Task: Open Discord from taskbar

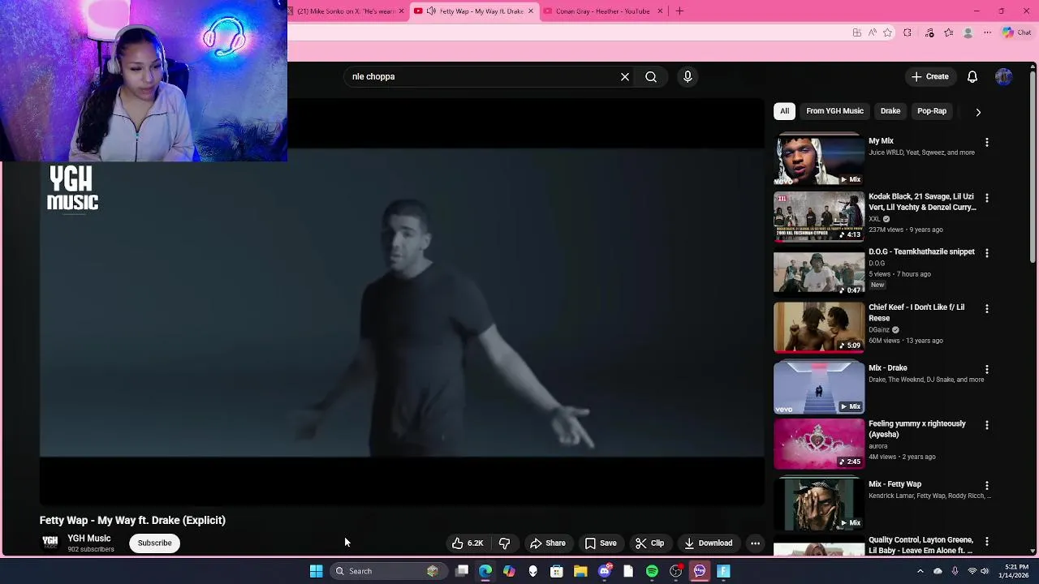Action: click(x=605, y=571)
